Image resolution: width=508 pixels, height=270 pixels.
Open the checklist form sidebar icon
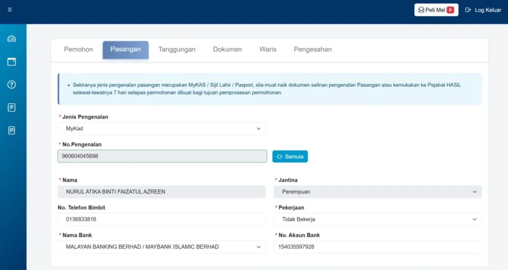(x=12, y=108)
